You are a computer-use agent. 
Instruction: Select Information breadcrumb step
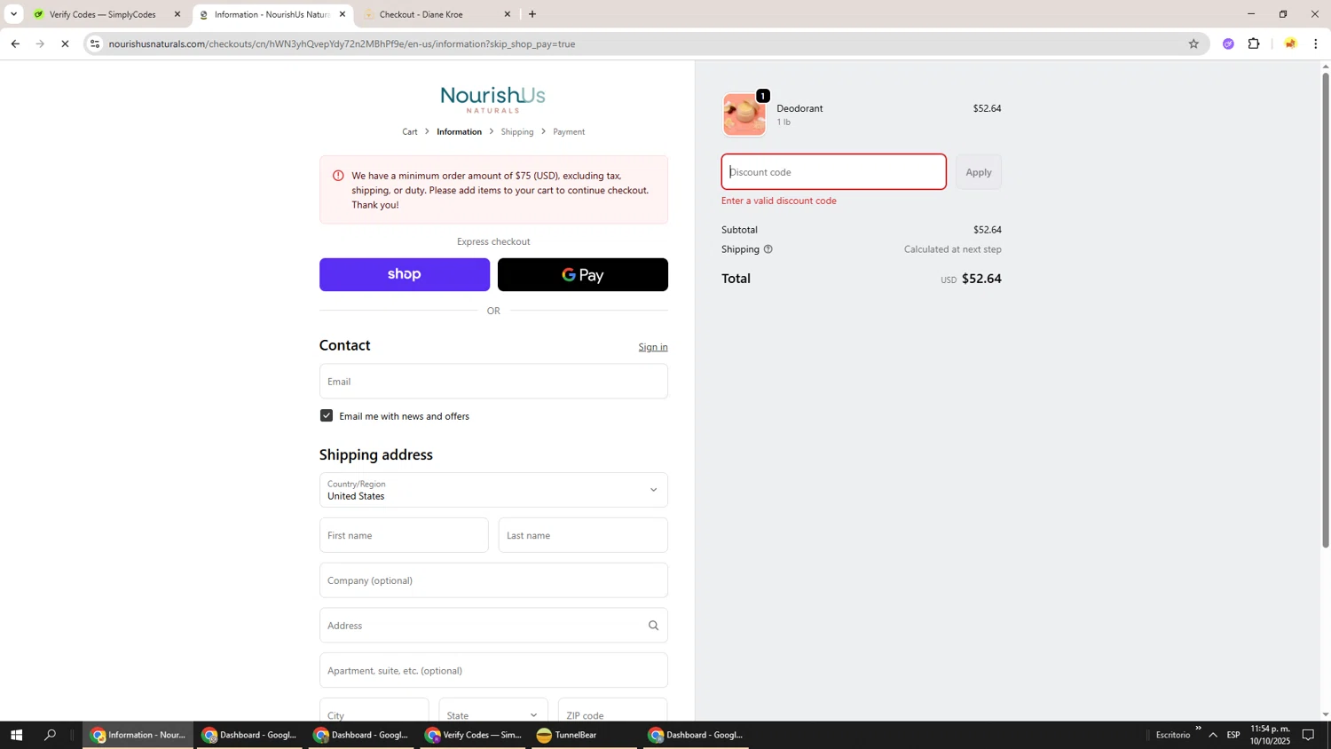click(x=459, y=132)
